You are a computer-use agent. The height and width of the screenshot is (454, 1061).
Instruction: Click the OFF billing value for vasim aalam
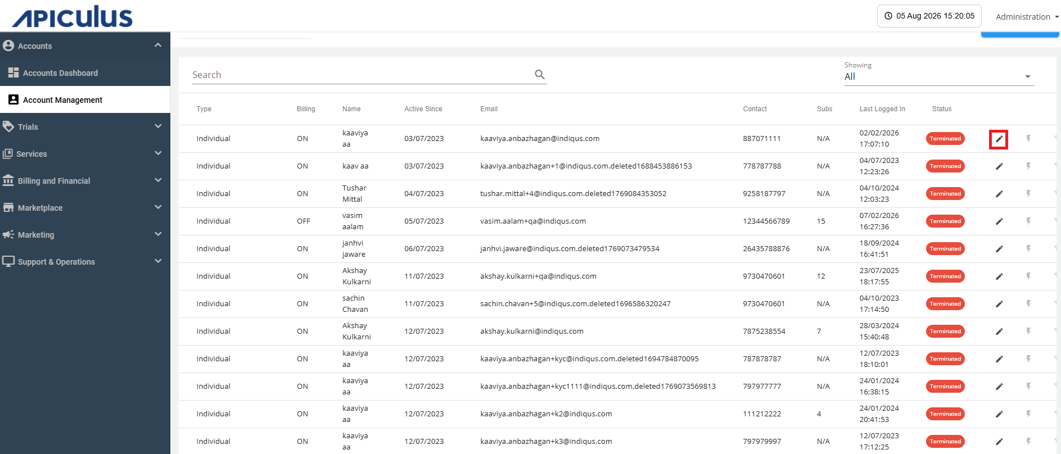point(304,221)
